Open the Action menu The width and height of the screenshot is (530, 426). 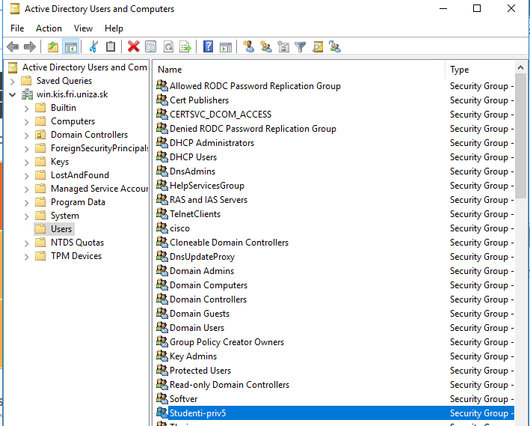pyautogui.click(x=49, y=28)
